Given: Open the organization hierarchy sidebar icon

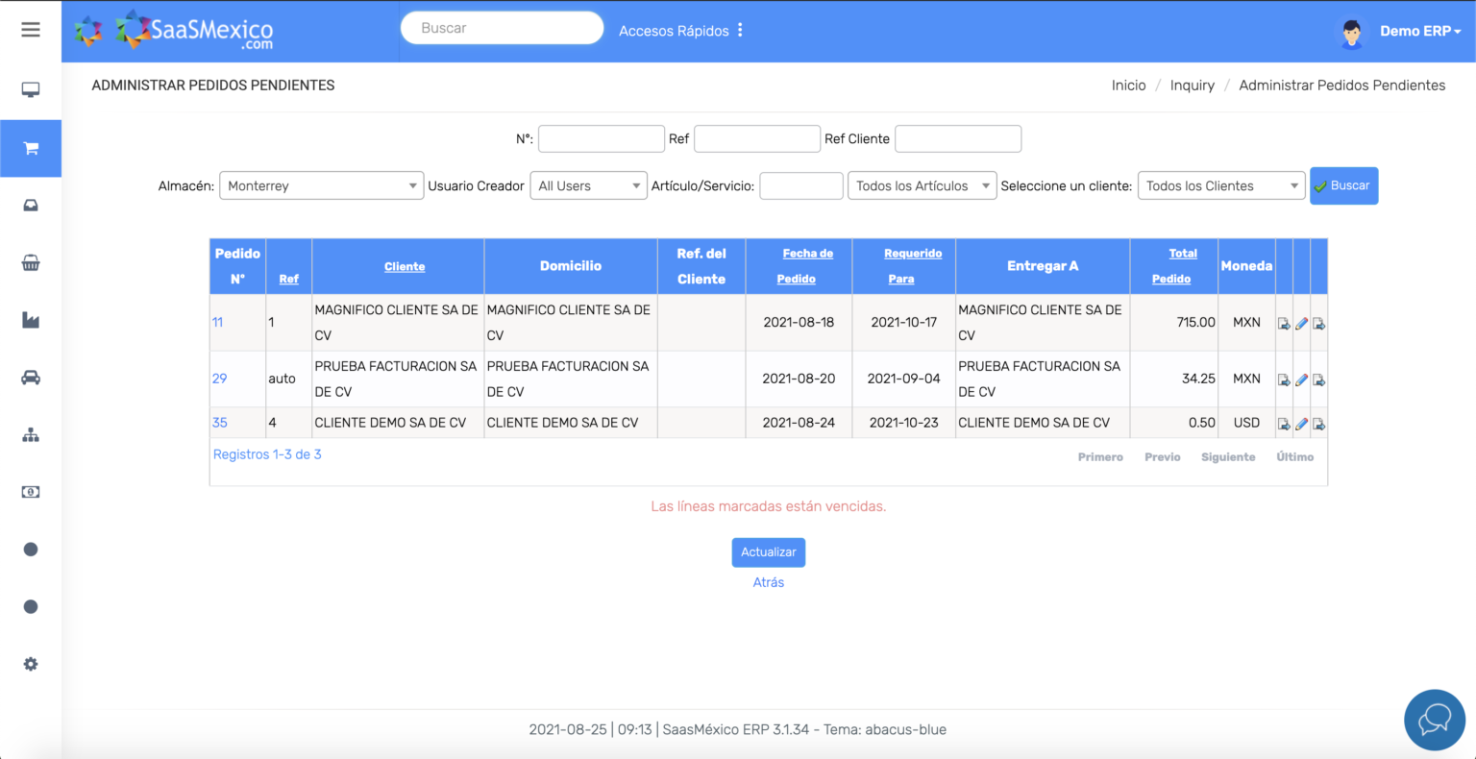Looking at the screenshot, I should click(31, 434).
